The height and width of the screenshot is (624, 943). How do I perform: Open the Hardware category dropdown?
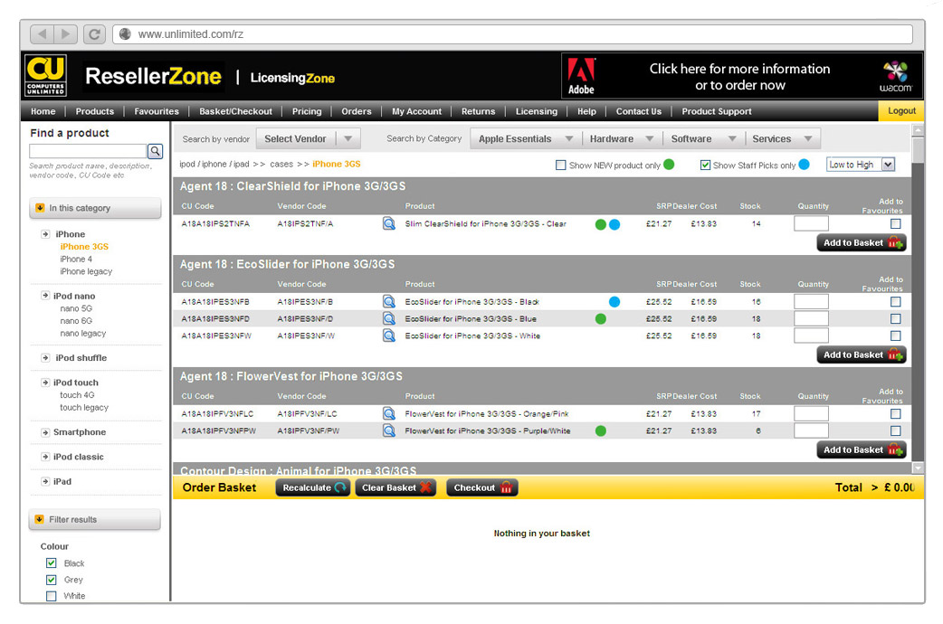[x=622, y=139]
